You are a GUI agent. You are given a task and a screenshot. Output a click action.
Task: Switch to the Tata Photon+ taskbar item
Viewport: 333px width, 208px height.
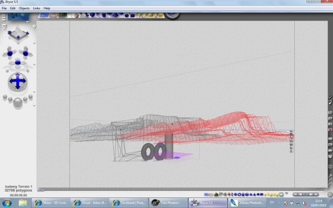[168, 203]
